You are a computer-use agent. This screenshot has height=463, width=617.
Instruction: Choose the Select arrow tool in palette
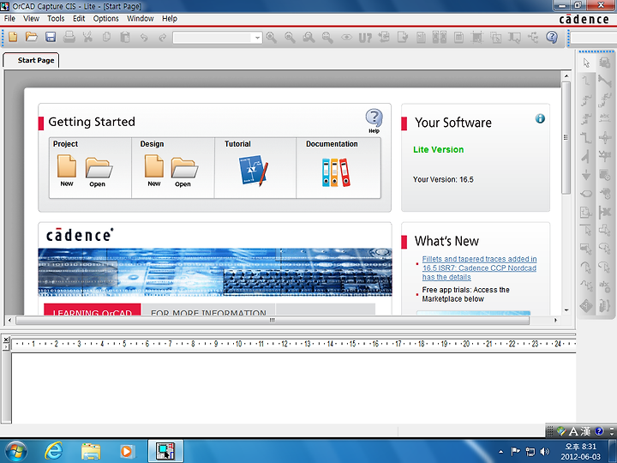pos(586,63)
